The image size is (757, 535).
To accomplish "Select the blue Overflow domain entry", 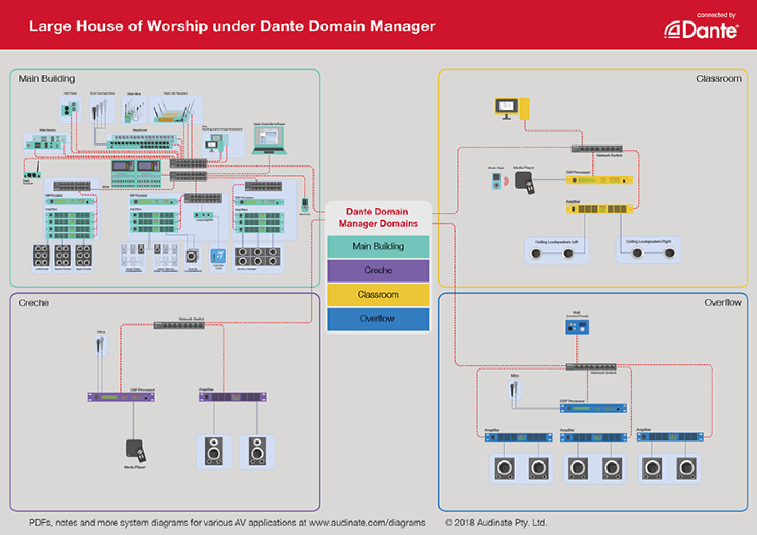I will (378, 319).
